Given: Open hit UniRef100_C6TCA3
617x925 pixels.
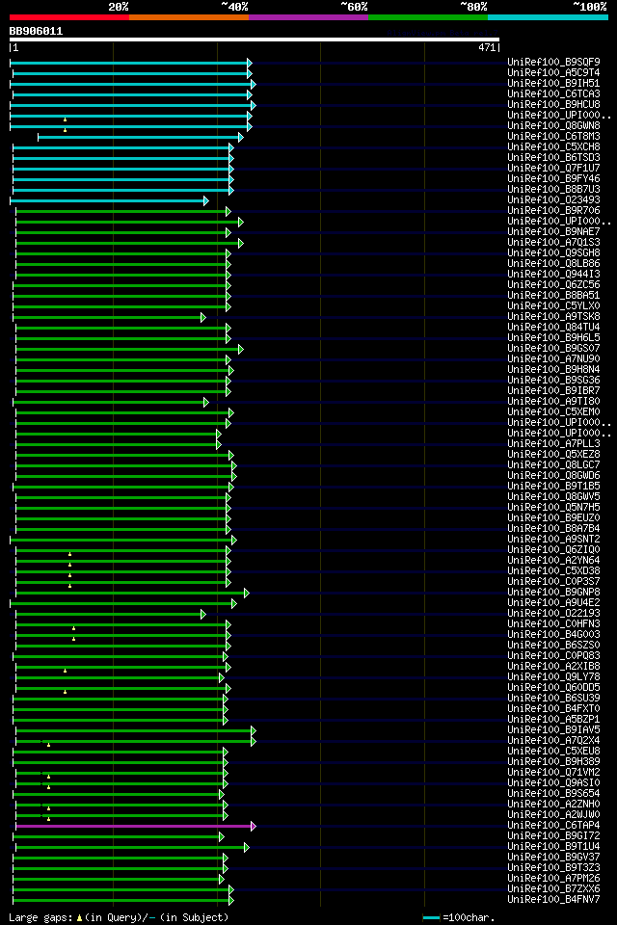Looking at the screenshot, I should click(x=553, y=93).
